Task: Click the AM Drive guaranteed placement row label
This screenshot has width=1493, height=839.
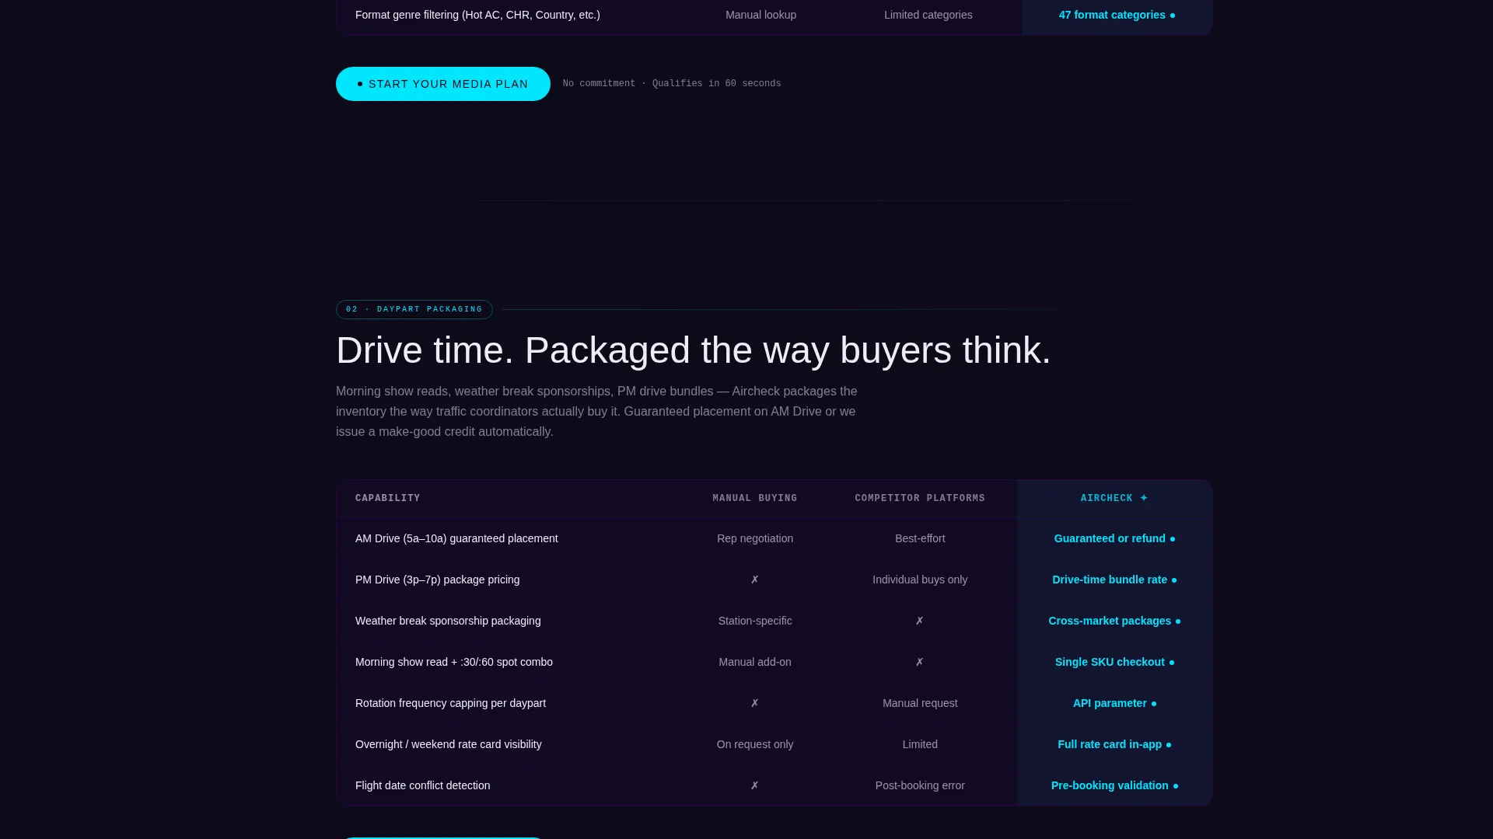Action: tap(456, 538)
